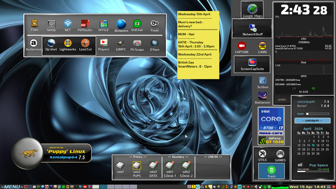Launch D'Kam from the panel

155,43
